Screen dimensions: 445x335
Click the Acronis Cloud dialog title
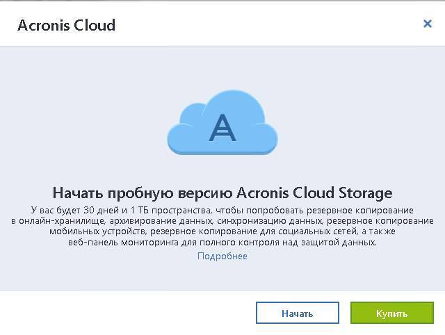67,25
